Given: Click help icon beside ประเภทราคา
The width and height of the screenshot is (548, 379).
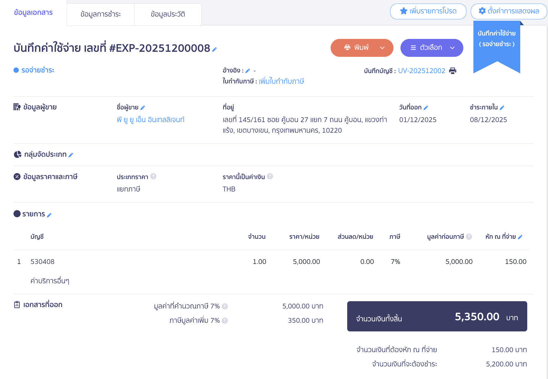Looking at the screenshot, I should tap(153, 176).
